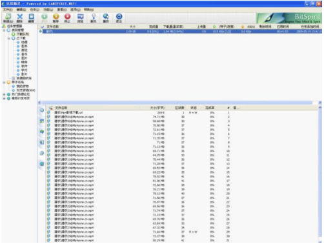The width and height of the screenshot is (324, 244).
Task: Click the blue X Delete toolbar icon
Action: click(19, 18)
